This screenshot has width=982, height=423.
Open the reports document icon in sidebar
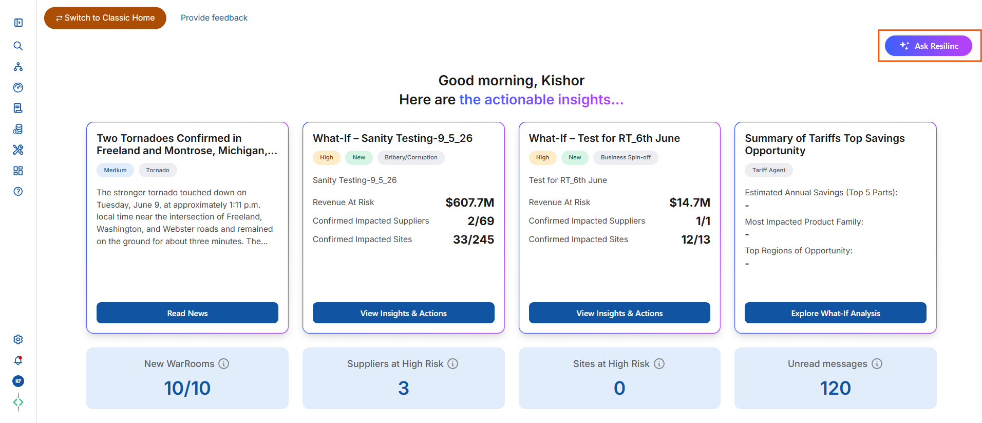coord(18,108)
